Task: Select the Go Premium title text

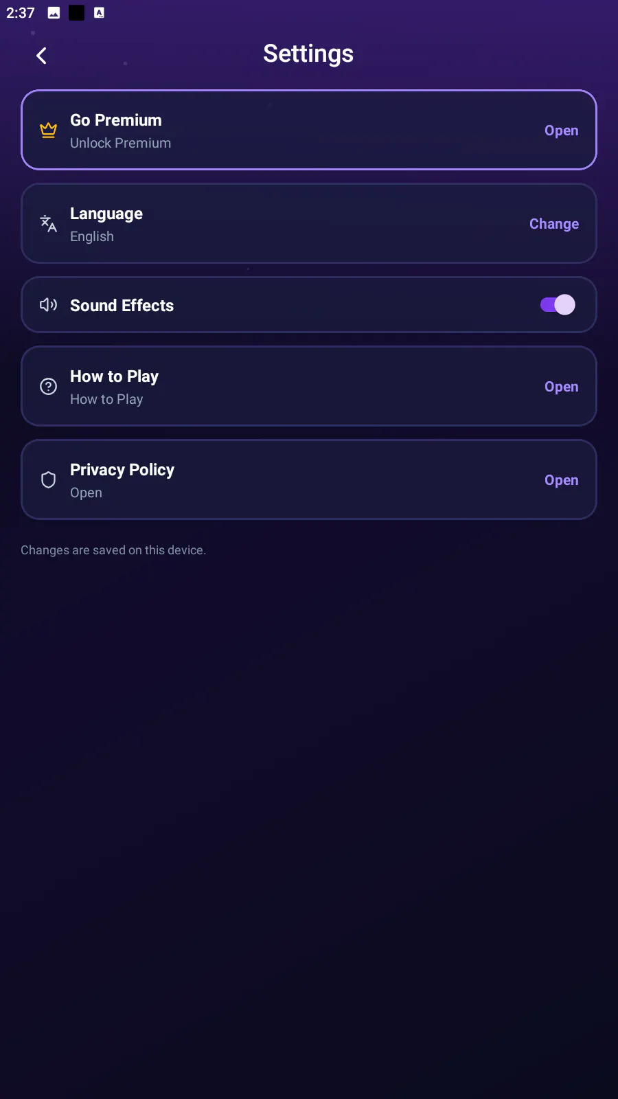Action: point(116,120)
